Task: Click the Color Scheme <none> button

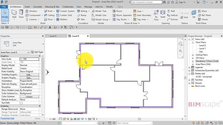Action: 29,97
